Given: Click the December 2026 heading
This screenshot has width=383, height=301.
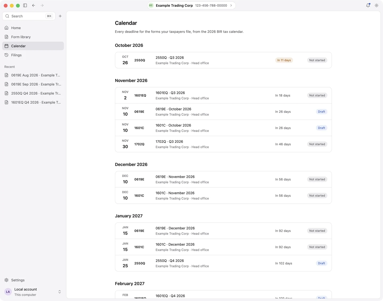Looking at the screenshot, I should coord(131,164).
